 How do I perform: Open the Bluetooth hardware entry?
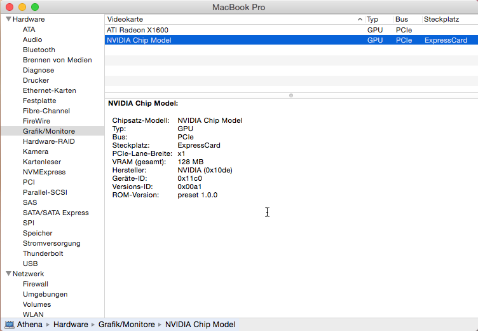click(x=39, y=50)
